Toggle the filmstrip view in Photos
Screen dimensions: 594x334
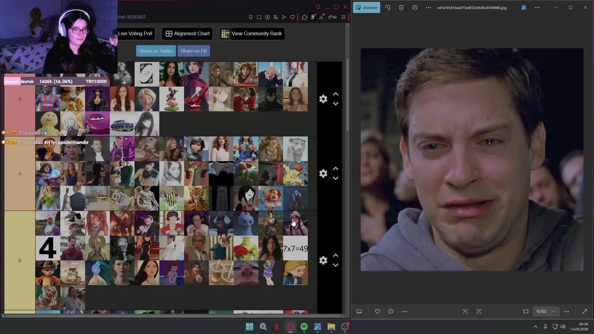tap(359, 311)
